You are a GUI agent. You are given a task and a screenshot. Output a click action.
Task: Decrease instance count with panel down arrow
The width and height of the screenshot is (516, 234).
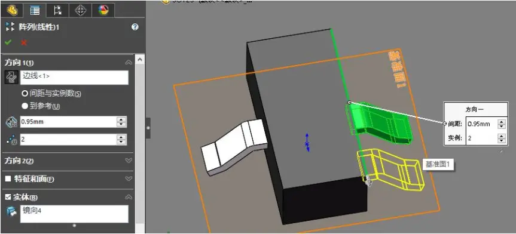click(121, 142)
